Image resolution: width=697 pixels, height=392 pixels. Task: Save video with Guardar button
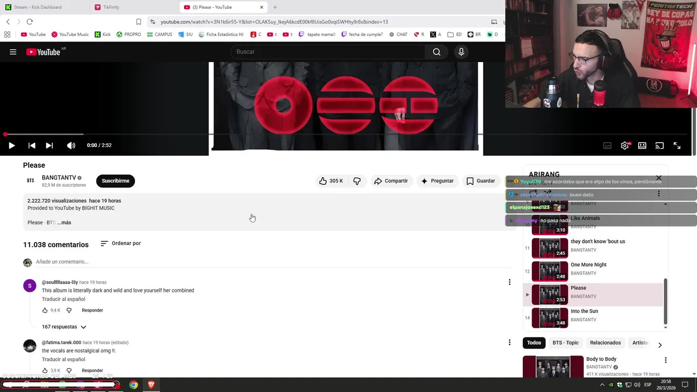[x=481, y=181]
